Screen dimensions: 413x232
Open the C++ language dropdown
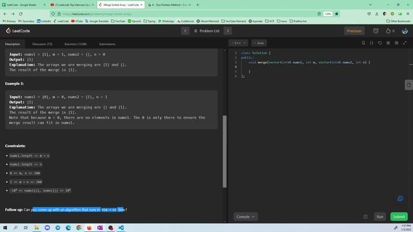(238, 43)
